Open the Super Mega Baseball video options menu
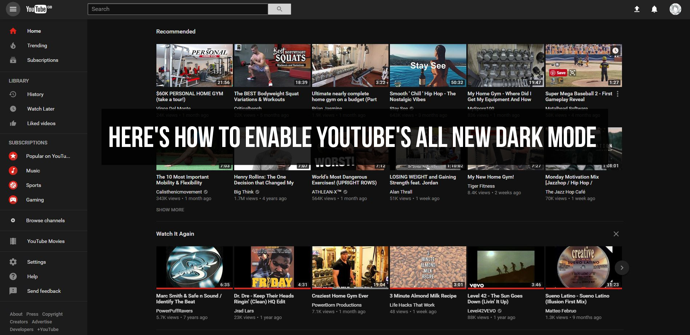690x335 pixels. click(x=618, y=94)
